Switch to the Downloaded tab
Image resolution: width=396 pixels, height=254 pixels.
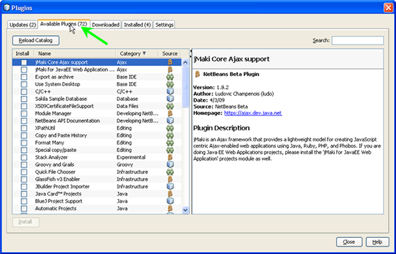(x=105, y=25)
